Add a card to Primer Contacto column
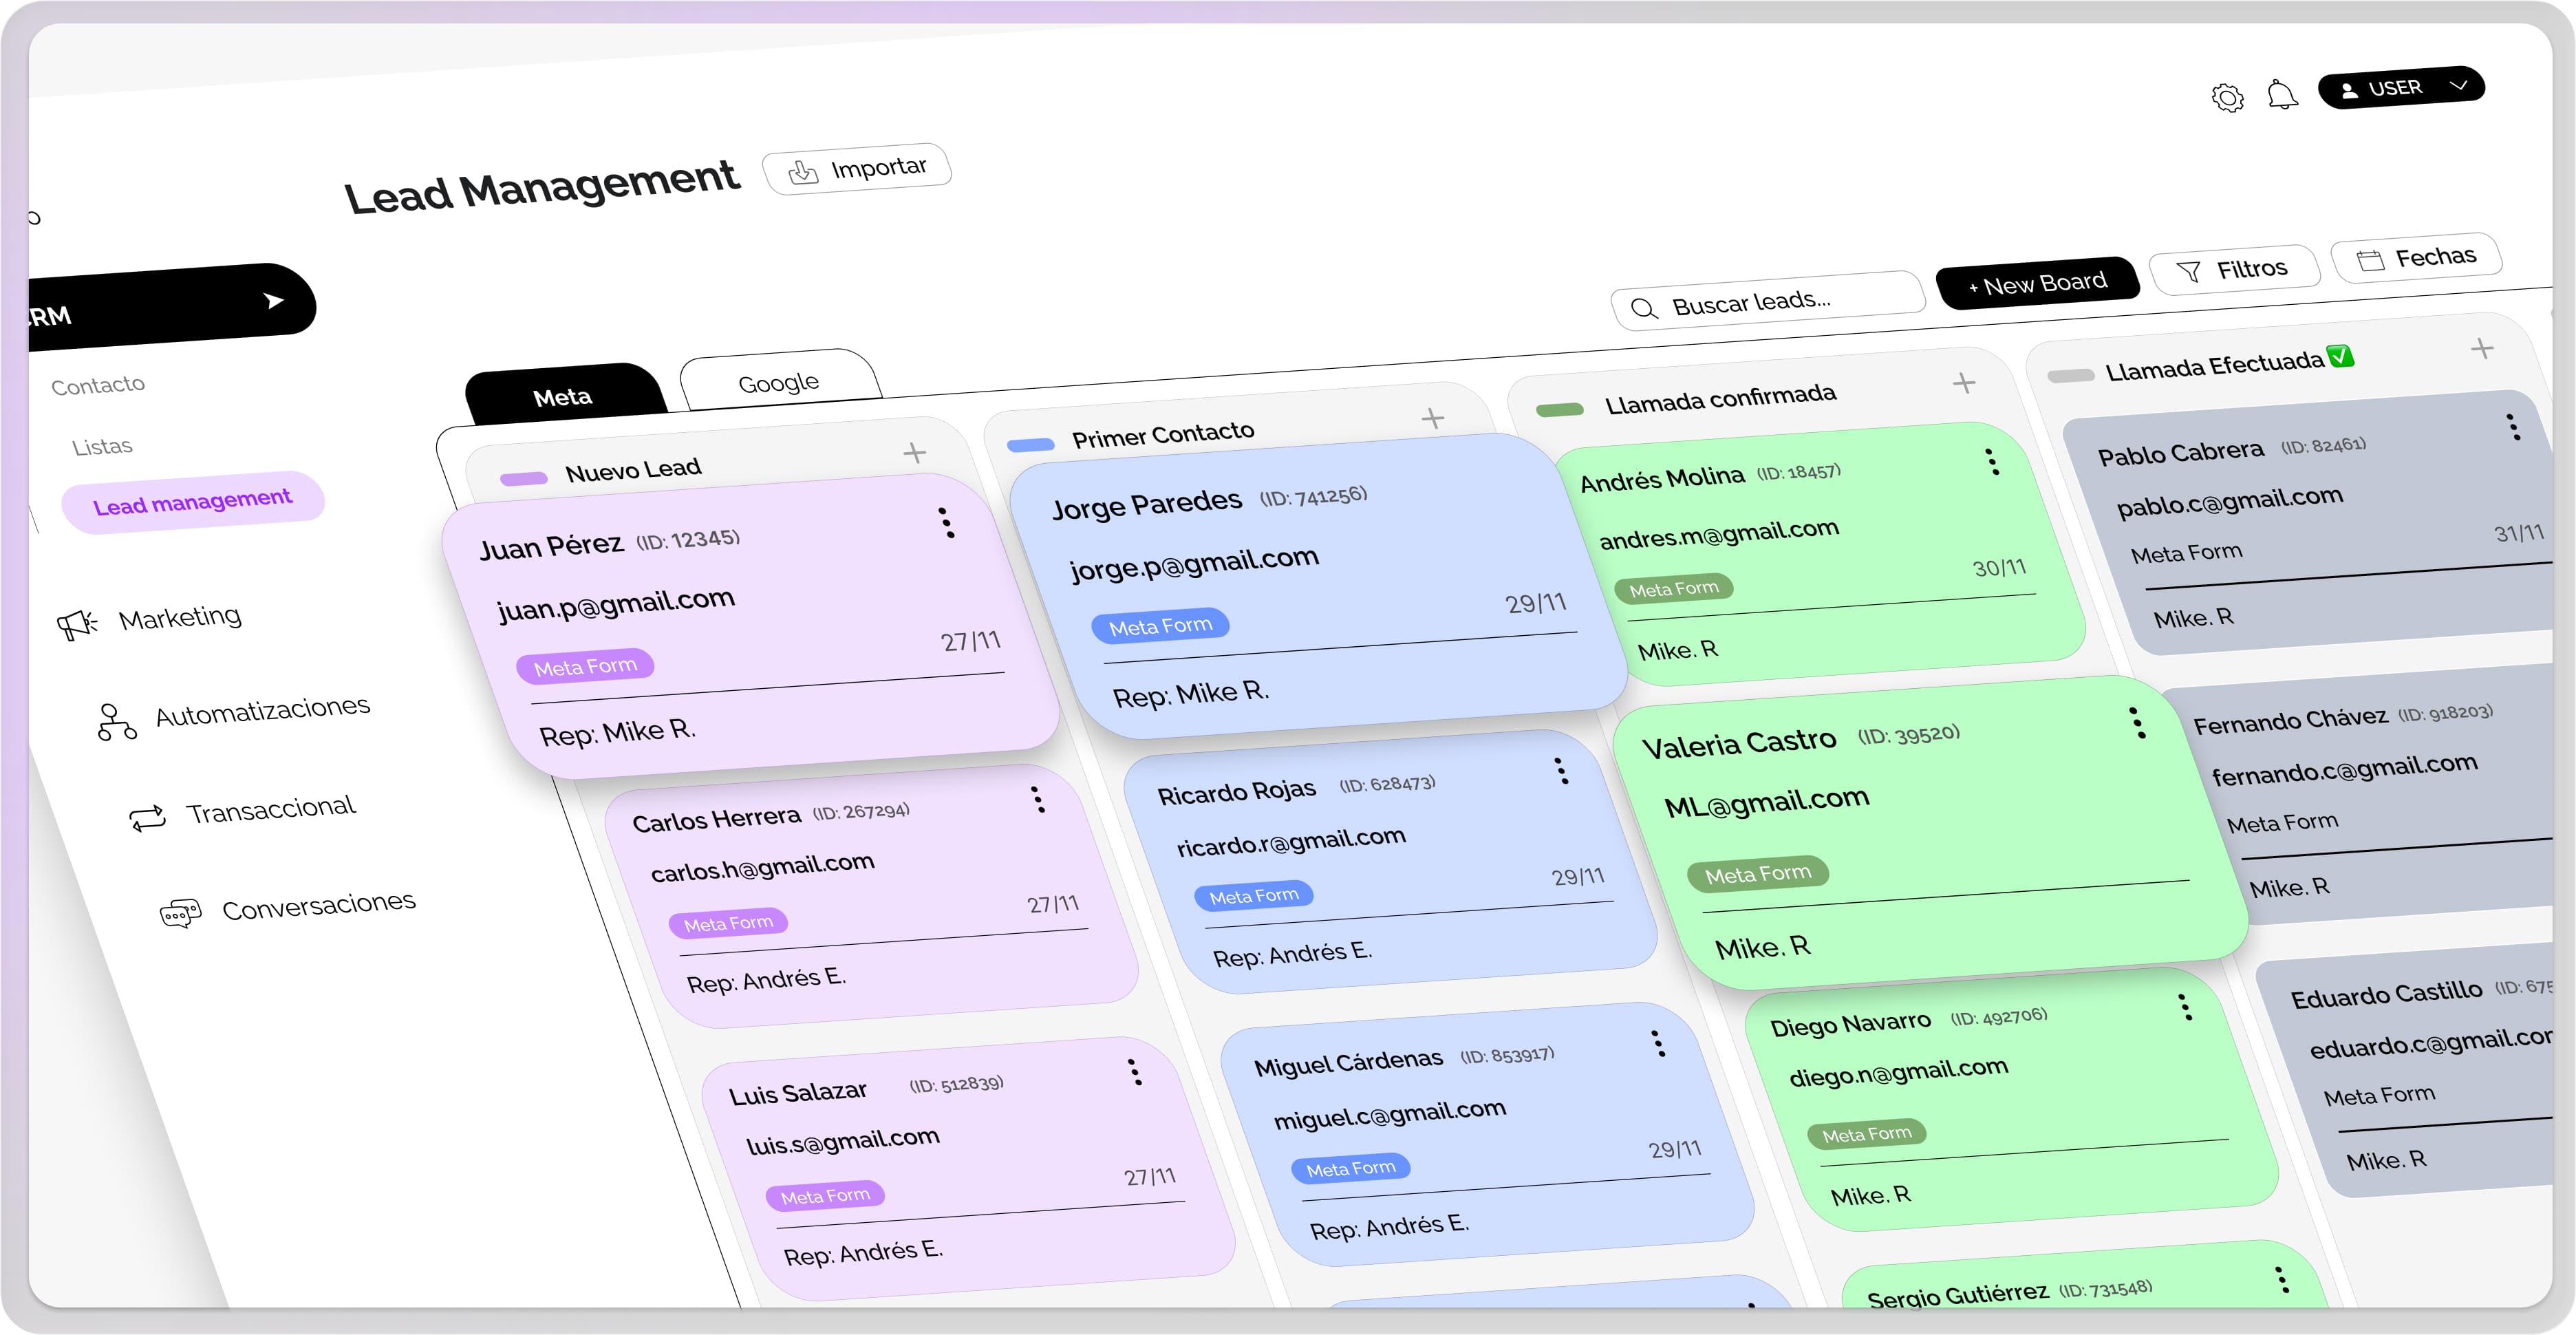The width and height of the screenshot is (2576, 1335). (x=1433, y=418)
